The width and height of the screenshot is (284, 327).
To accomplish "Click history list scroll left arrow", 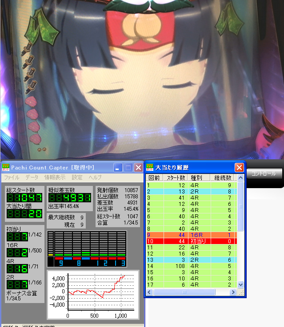I will click(x=149, y=292).
